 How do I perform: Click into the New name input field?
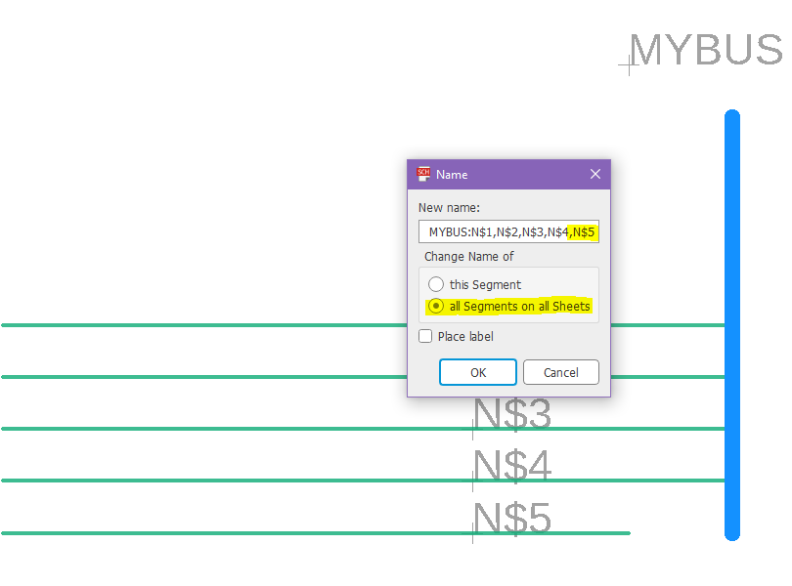click(508, 231)
